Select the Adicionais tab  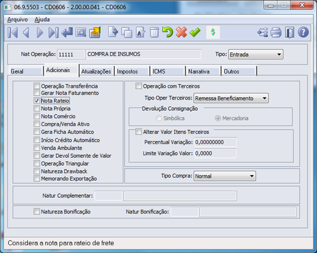click(61, 70)
